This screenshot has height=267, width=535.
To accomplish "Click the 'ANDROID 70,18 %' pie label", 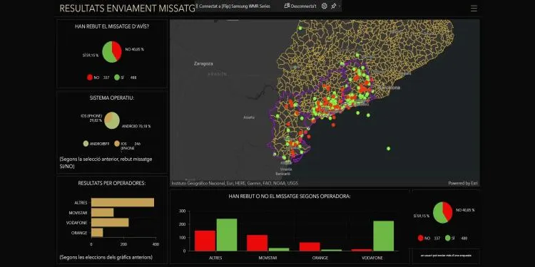I will pos(136,126).
